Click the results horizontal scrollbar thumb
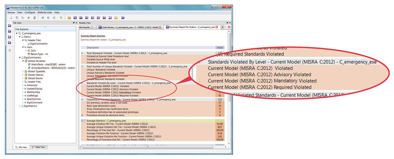This screenshot has height=159, width=394. coord(147,147)
